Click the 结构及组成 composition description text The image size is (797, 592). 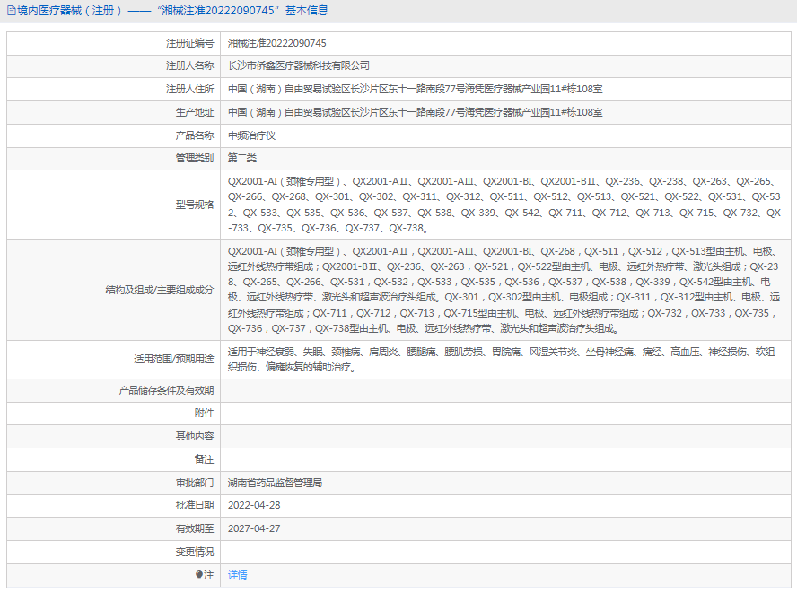tap(503, 290)
